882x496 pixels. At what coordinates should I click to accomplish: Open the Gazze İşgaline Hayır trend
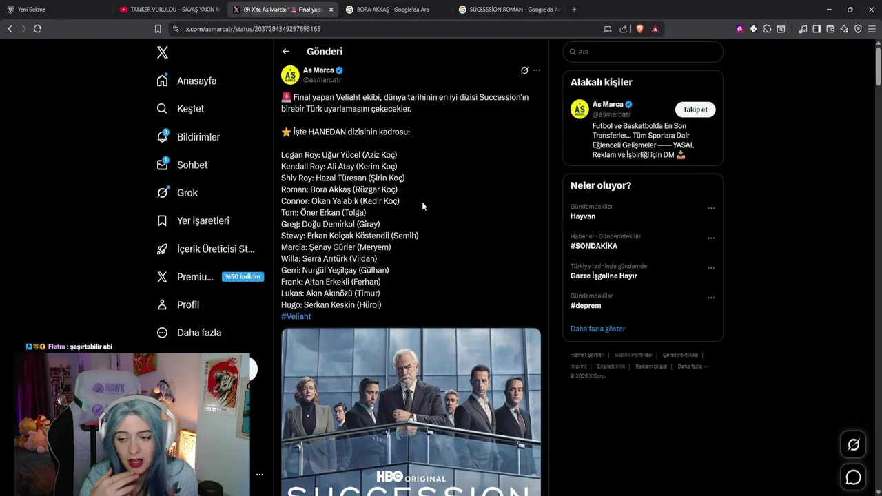point(604,276)
